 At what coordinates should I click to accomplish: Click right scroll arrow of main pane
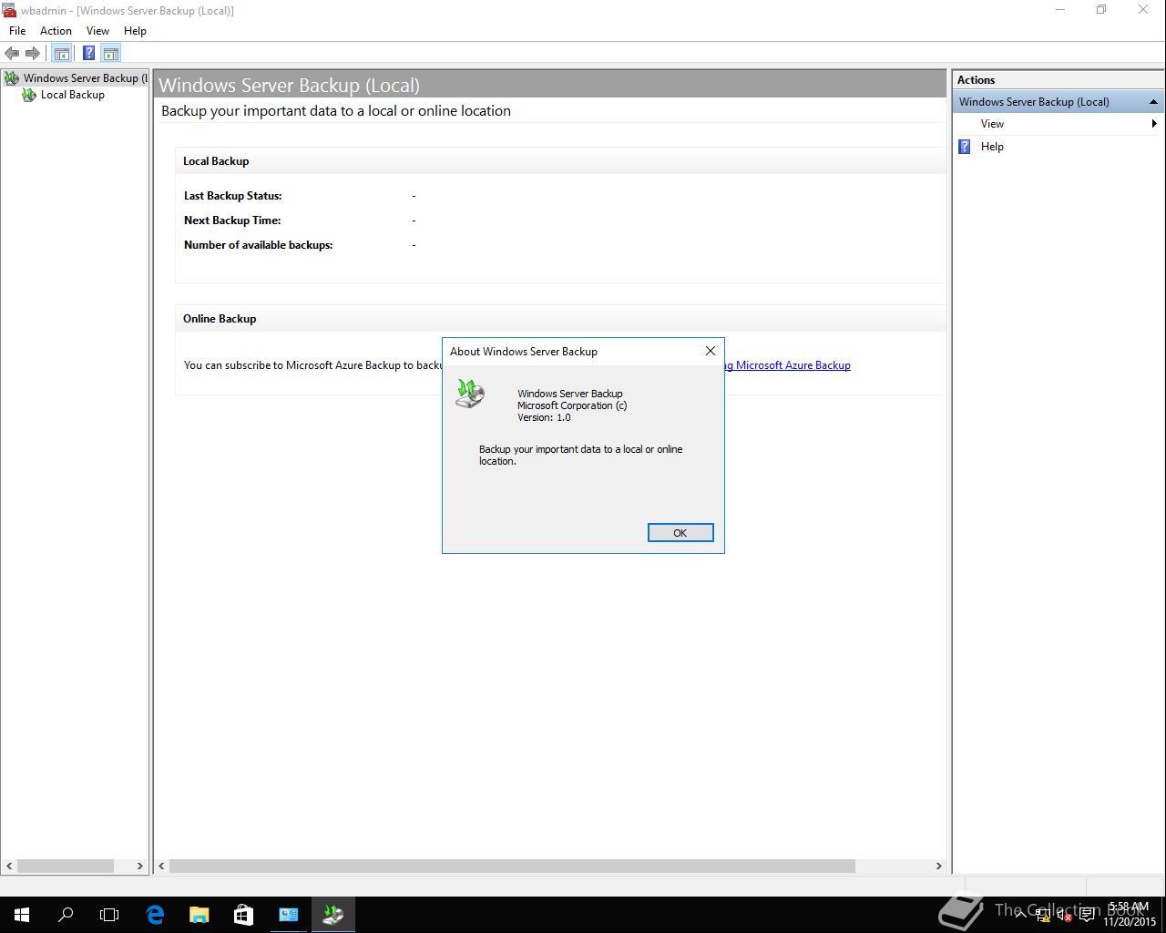(939, 866)
